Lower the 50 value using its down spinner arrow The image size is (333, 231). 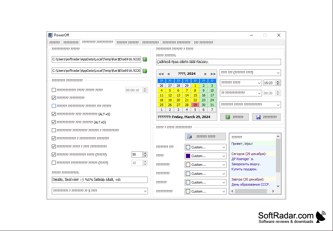[145, 156]
